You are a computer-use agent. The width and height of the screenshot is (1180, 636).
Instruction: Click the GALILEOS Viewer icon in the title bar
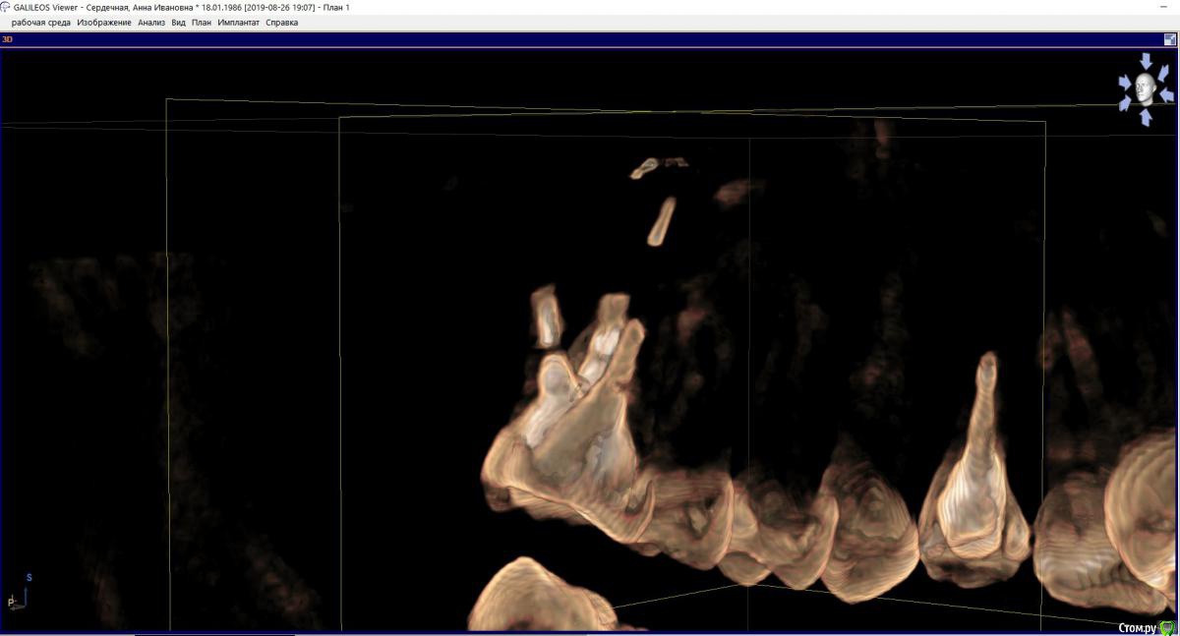pyautogui.click(x=8, y=6)
